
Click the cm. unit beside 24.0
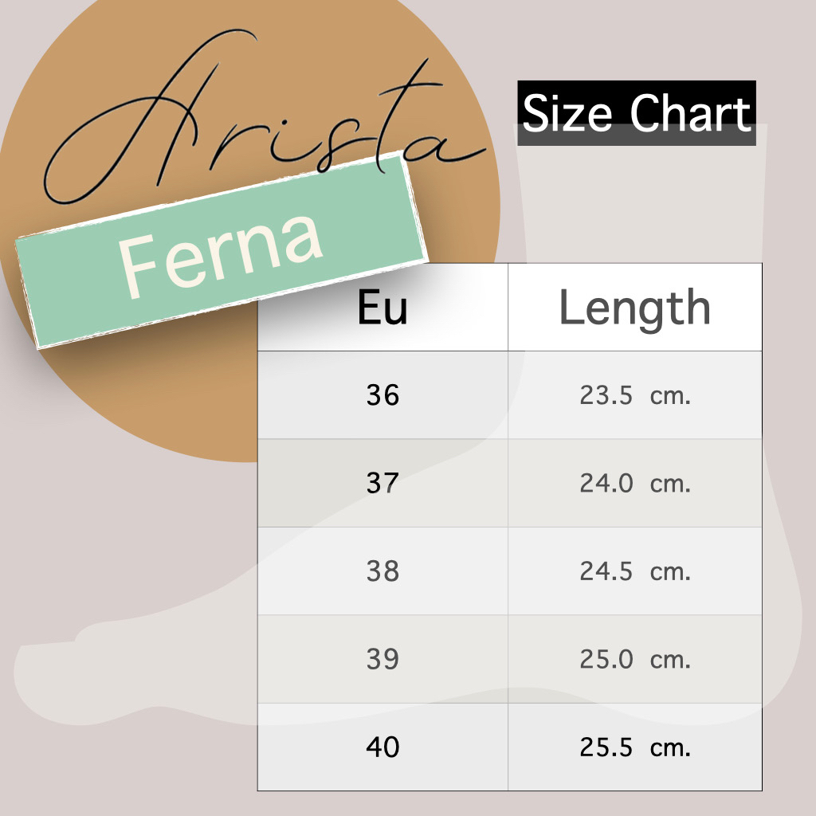coord(670,484)
